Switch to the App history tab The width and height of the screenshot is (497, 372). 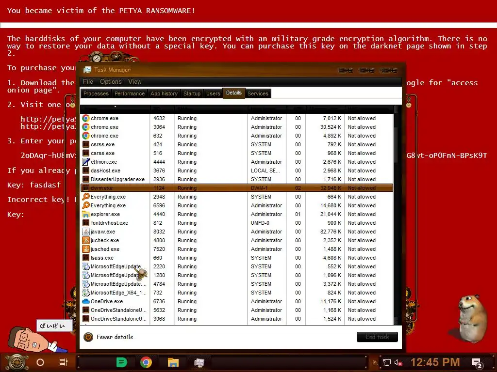coord(164,93)
